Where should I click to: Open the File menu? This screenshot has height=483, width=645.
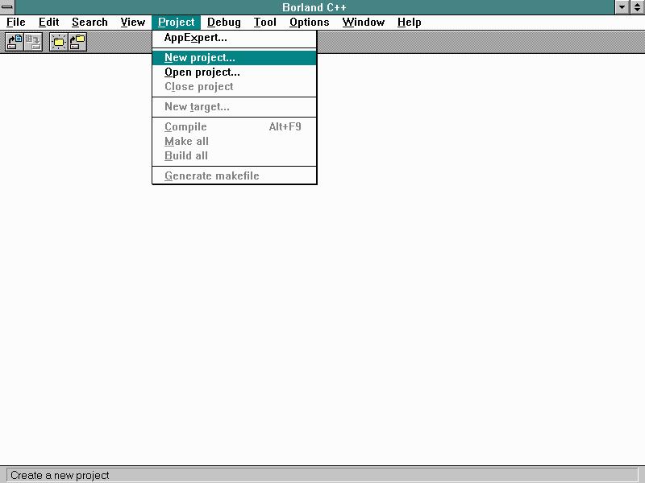coord(15,23)
